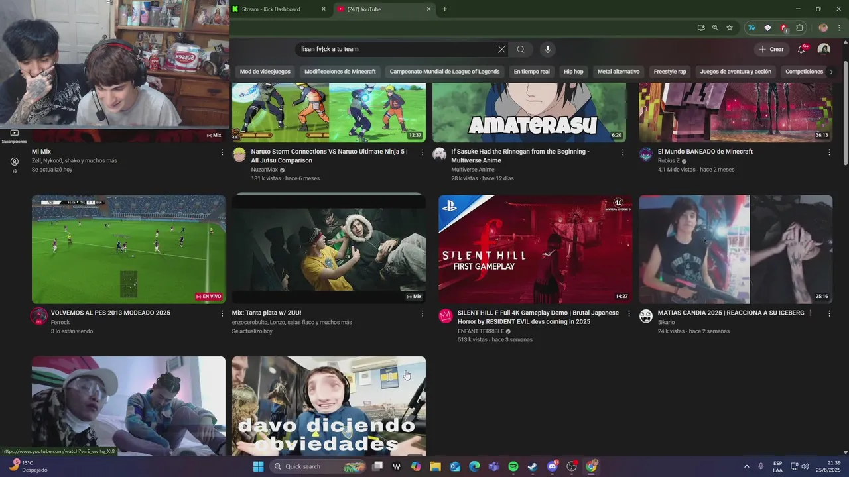Open options for SILENT HILL F video
Image resolution: width=849 pixels, height=477 pixels.
[629, 313]
